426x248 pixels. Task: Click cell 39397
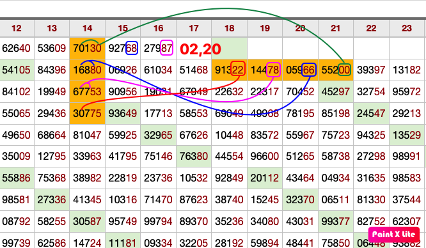[x=371, y=70]
